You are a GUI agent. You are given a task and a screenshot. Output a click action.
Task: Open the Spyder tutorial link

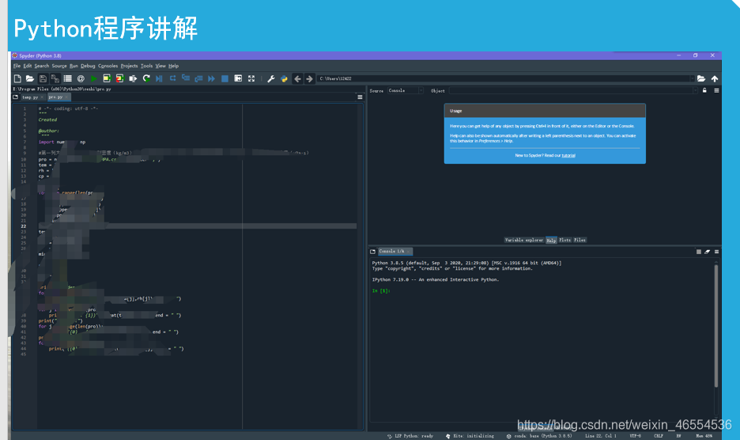[568, 156]
